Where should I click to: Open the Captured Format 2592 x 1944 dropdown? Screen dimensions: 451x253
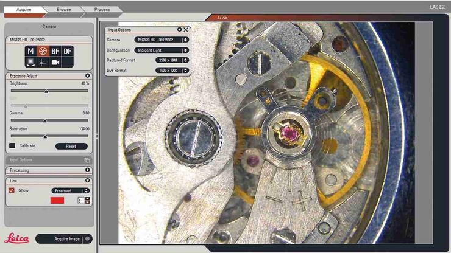[x=172, y=60]
